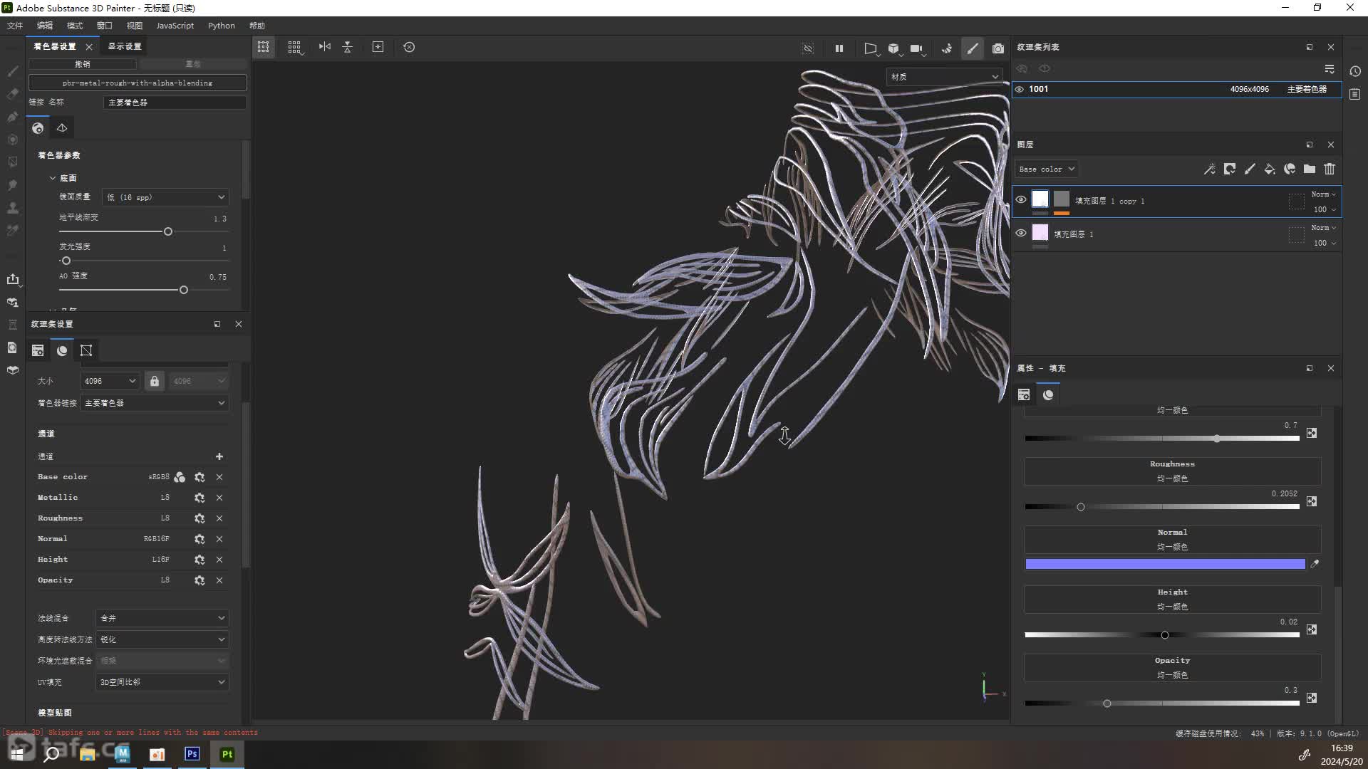Open the camera settings icon in viewport toolbar
Viewport: 1368px width, 769px height.
click(x=917, y=48)
